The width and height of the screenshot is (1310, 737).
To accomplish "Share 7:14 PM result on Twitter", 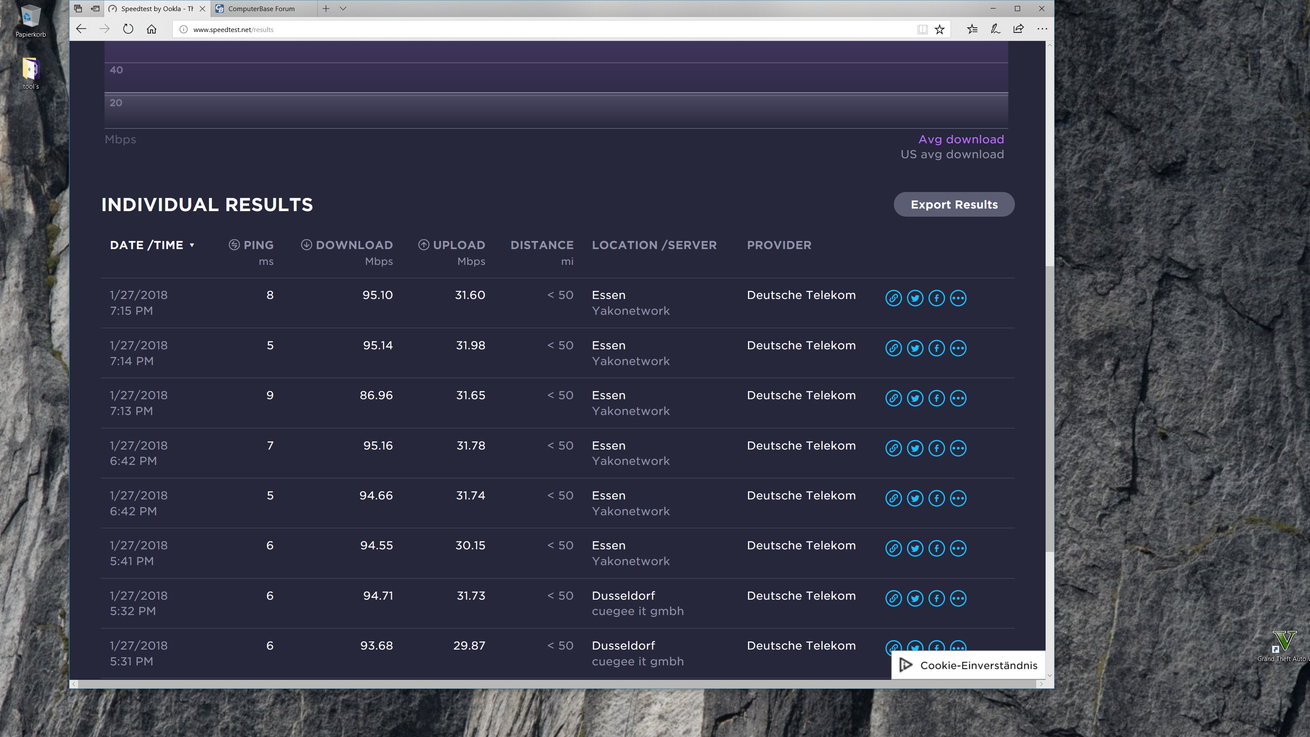I will 915,348.
